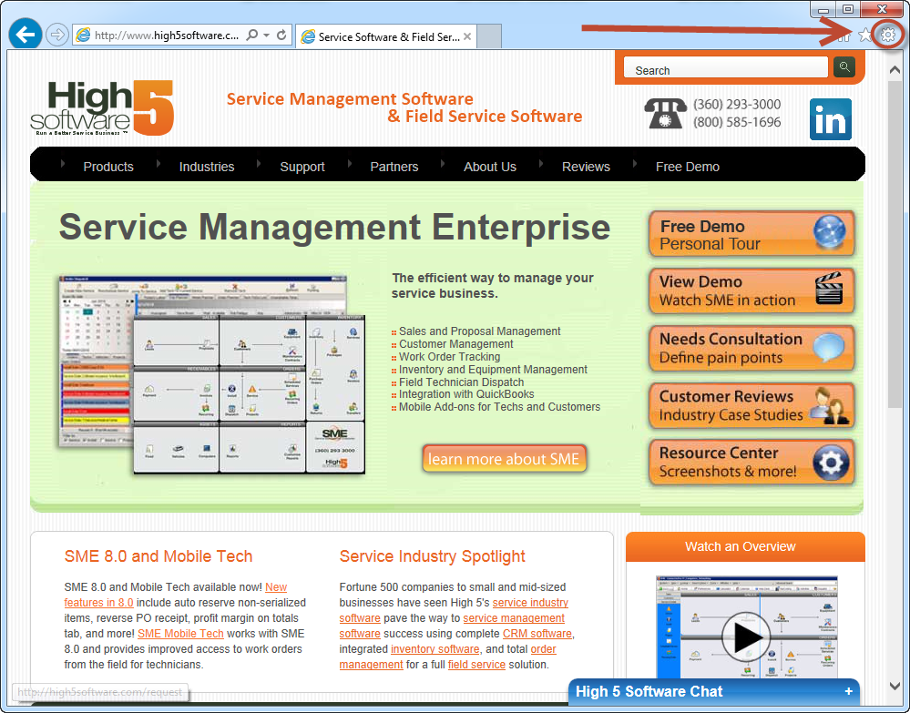Follow the service management software link
Viewport: 910px width, 713px height.
[514, 618]
